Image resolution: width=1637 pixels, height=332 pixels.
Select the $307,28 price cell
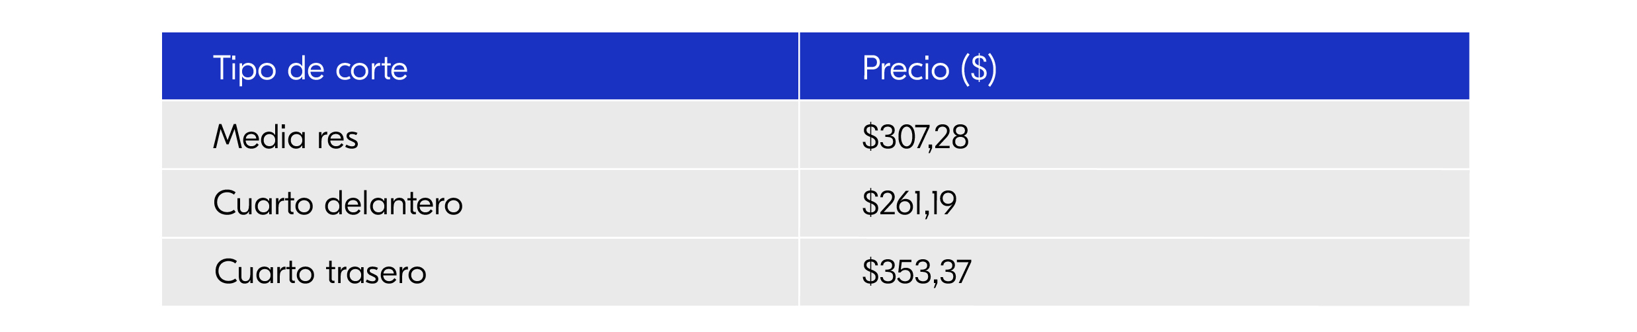(915, 137)
